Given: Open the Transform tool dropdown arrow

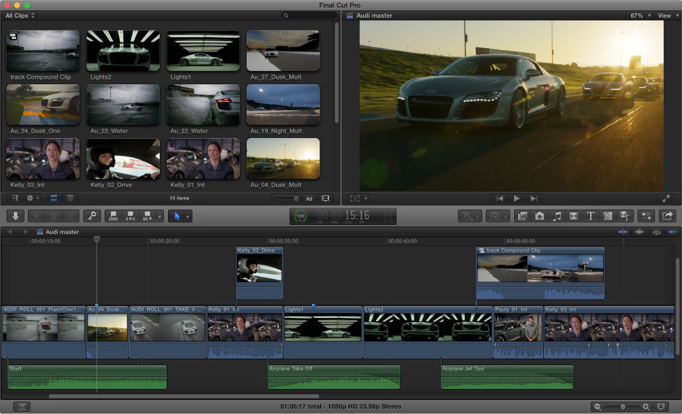Looking at the screenshot, I should [366, 199].
